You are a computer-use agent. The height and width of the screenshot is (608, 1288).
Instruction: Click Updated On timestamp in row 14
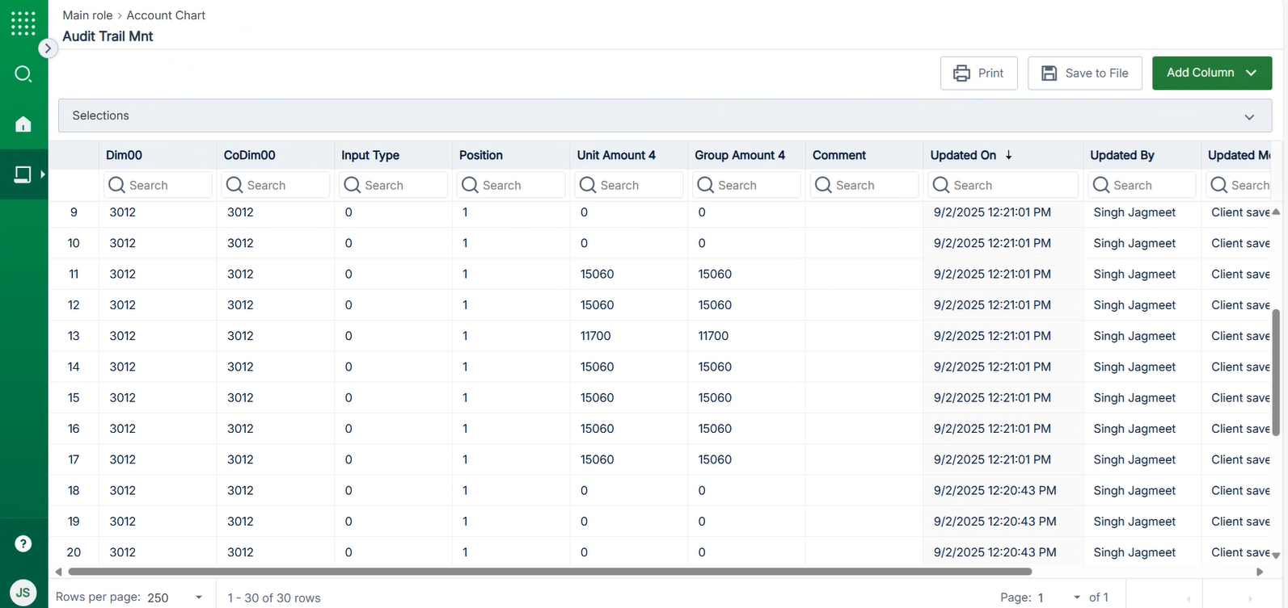point(992,367)
